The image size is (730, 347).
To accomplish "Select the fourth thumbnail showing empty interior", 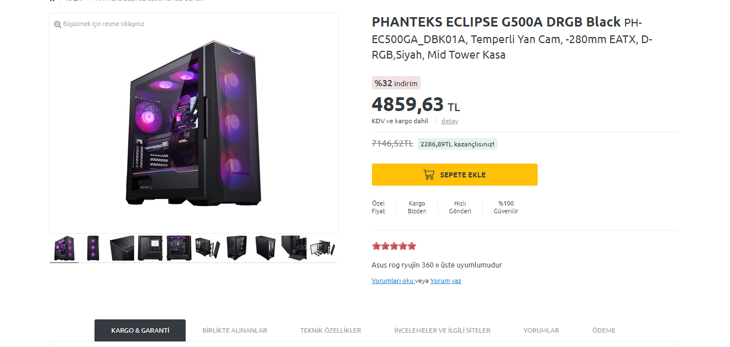I will [150, 248].
